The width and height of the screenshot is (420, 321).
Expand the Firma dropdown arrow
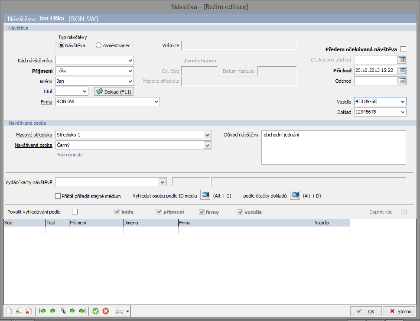pos(156,102)
